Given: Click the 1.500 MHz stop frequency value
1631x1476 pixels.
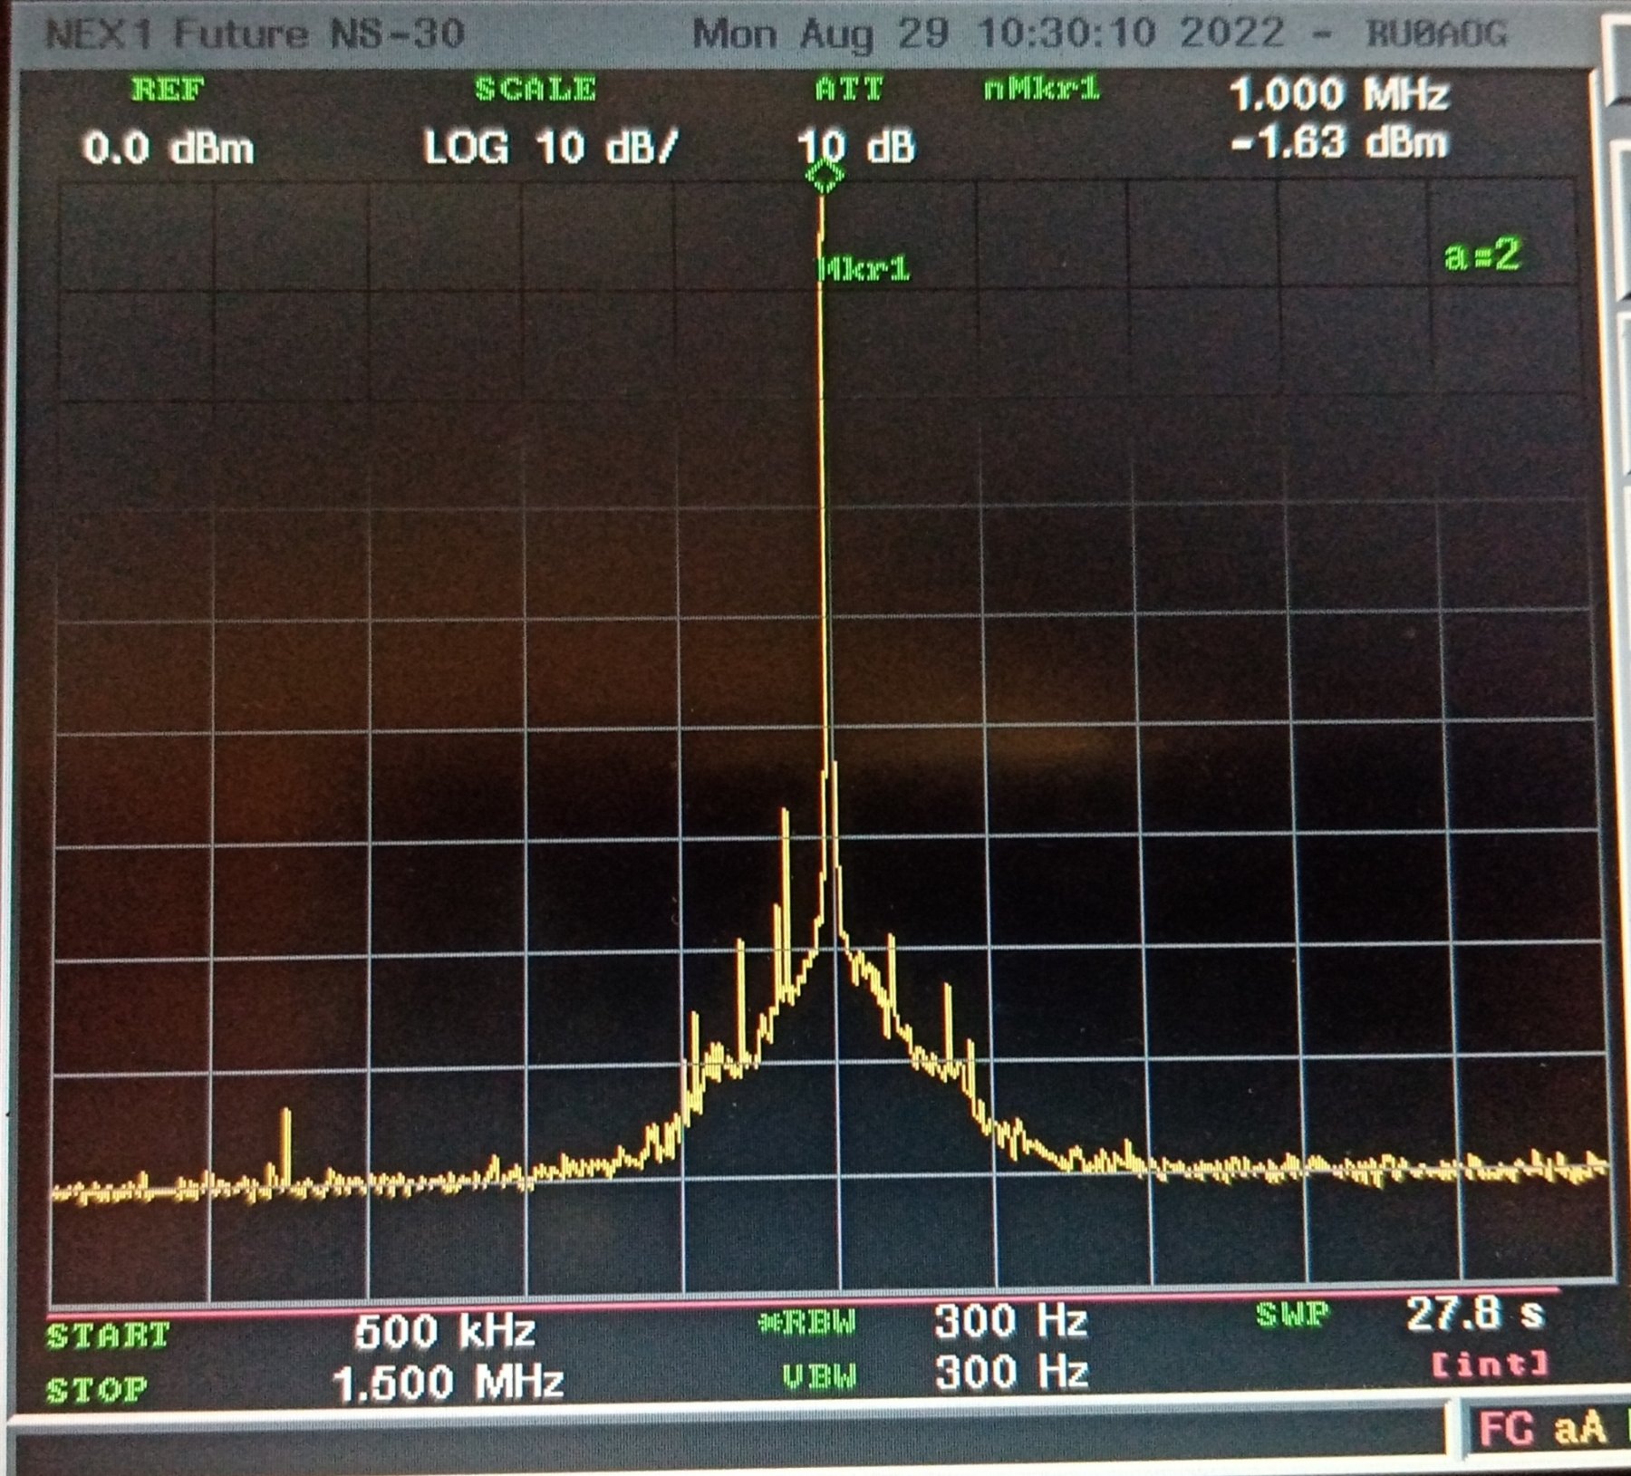Looking at the screenshot, I should (x=448, y=1384).
